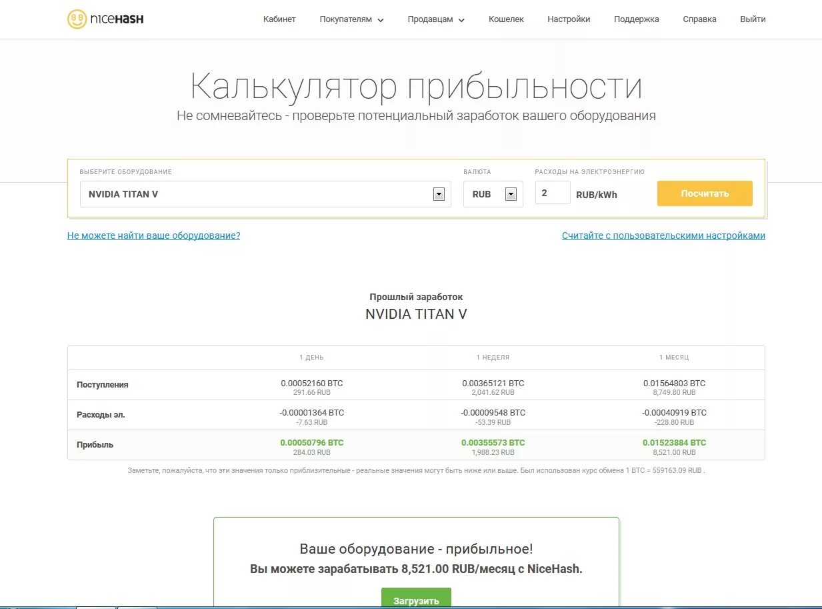822x609 pixels.
Task: Click monthly electricity cost -0.00040919 BTC
Action: [x=675, y=413]
